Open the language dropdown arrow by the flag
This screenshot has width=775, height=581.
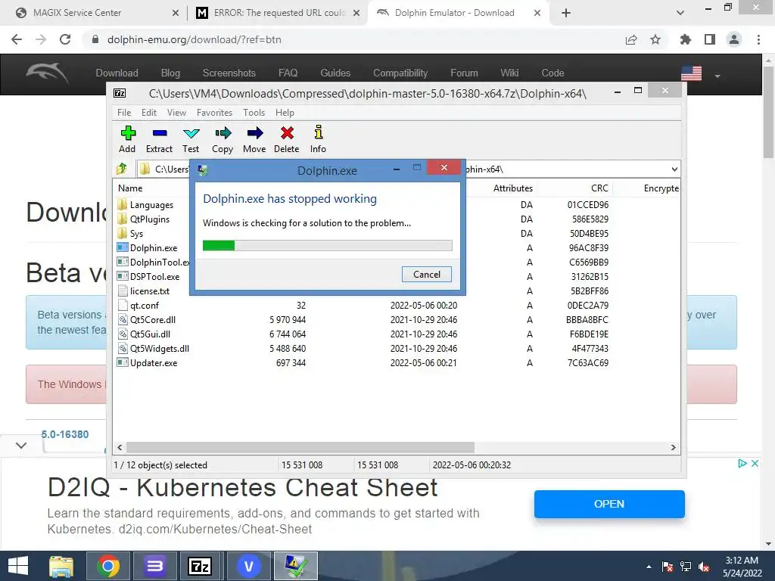(x=717, y=76)
